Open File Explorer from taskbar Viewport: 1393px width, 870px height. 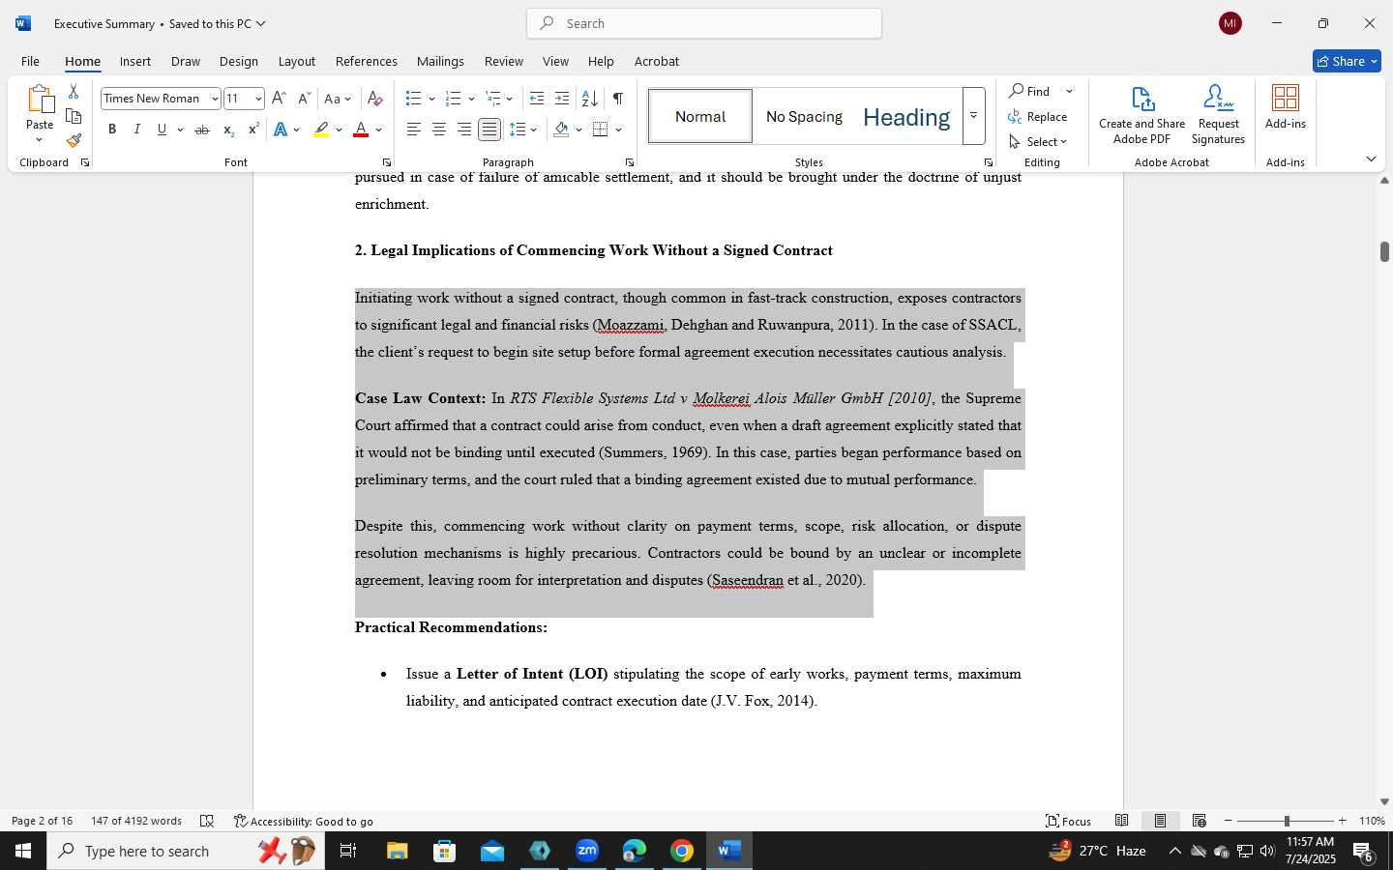coord(398,851)
